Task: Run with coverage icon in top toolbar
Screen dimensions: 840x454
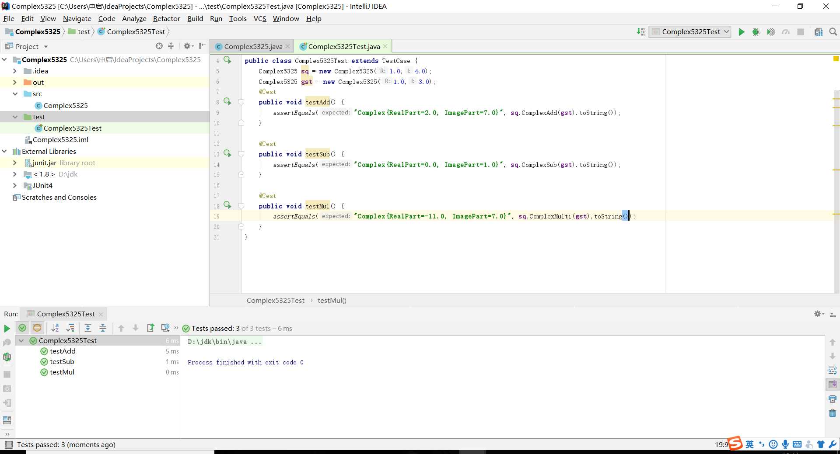Action: [771, 32]
